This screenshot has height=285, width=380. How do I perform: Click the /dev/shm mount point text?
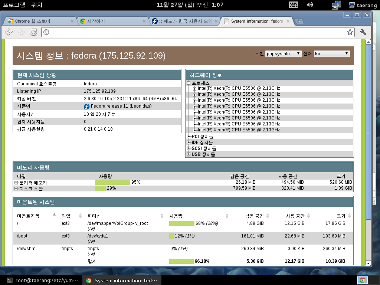point(26,249)
